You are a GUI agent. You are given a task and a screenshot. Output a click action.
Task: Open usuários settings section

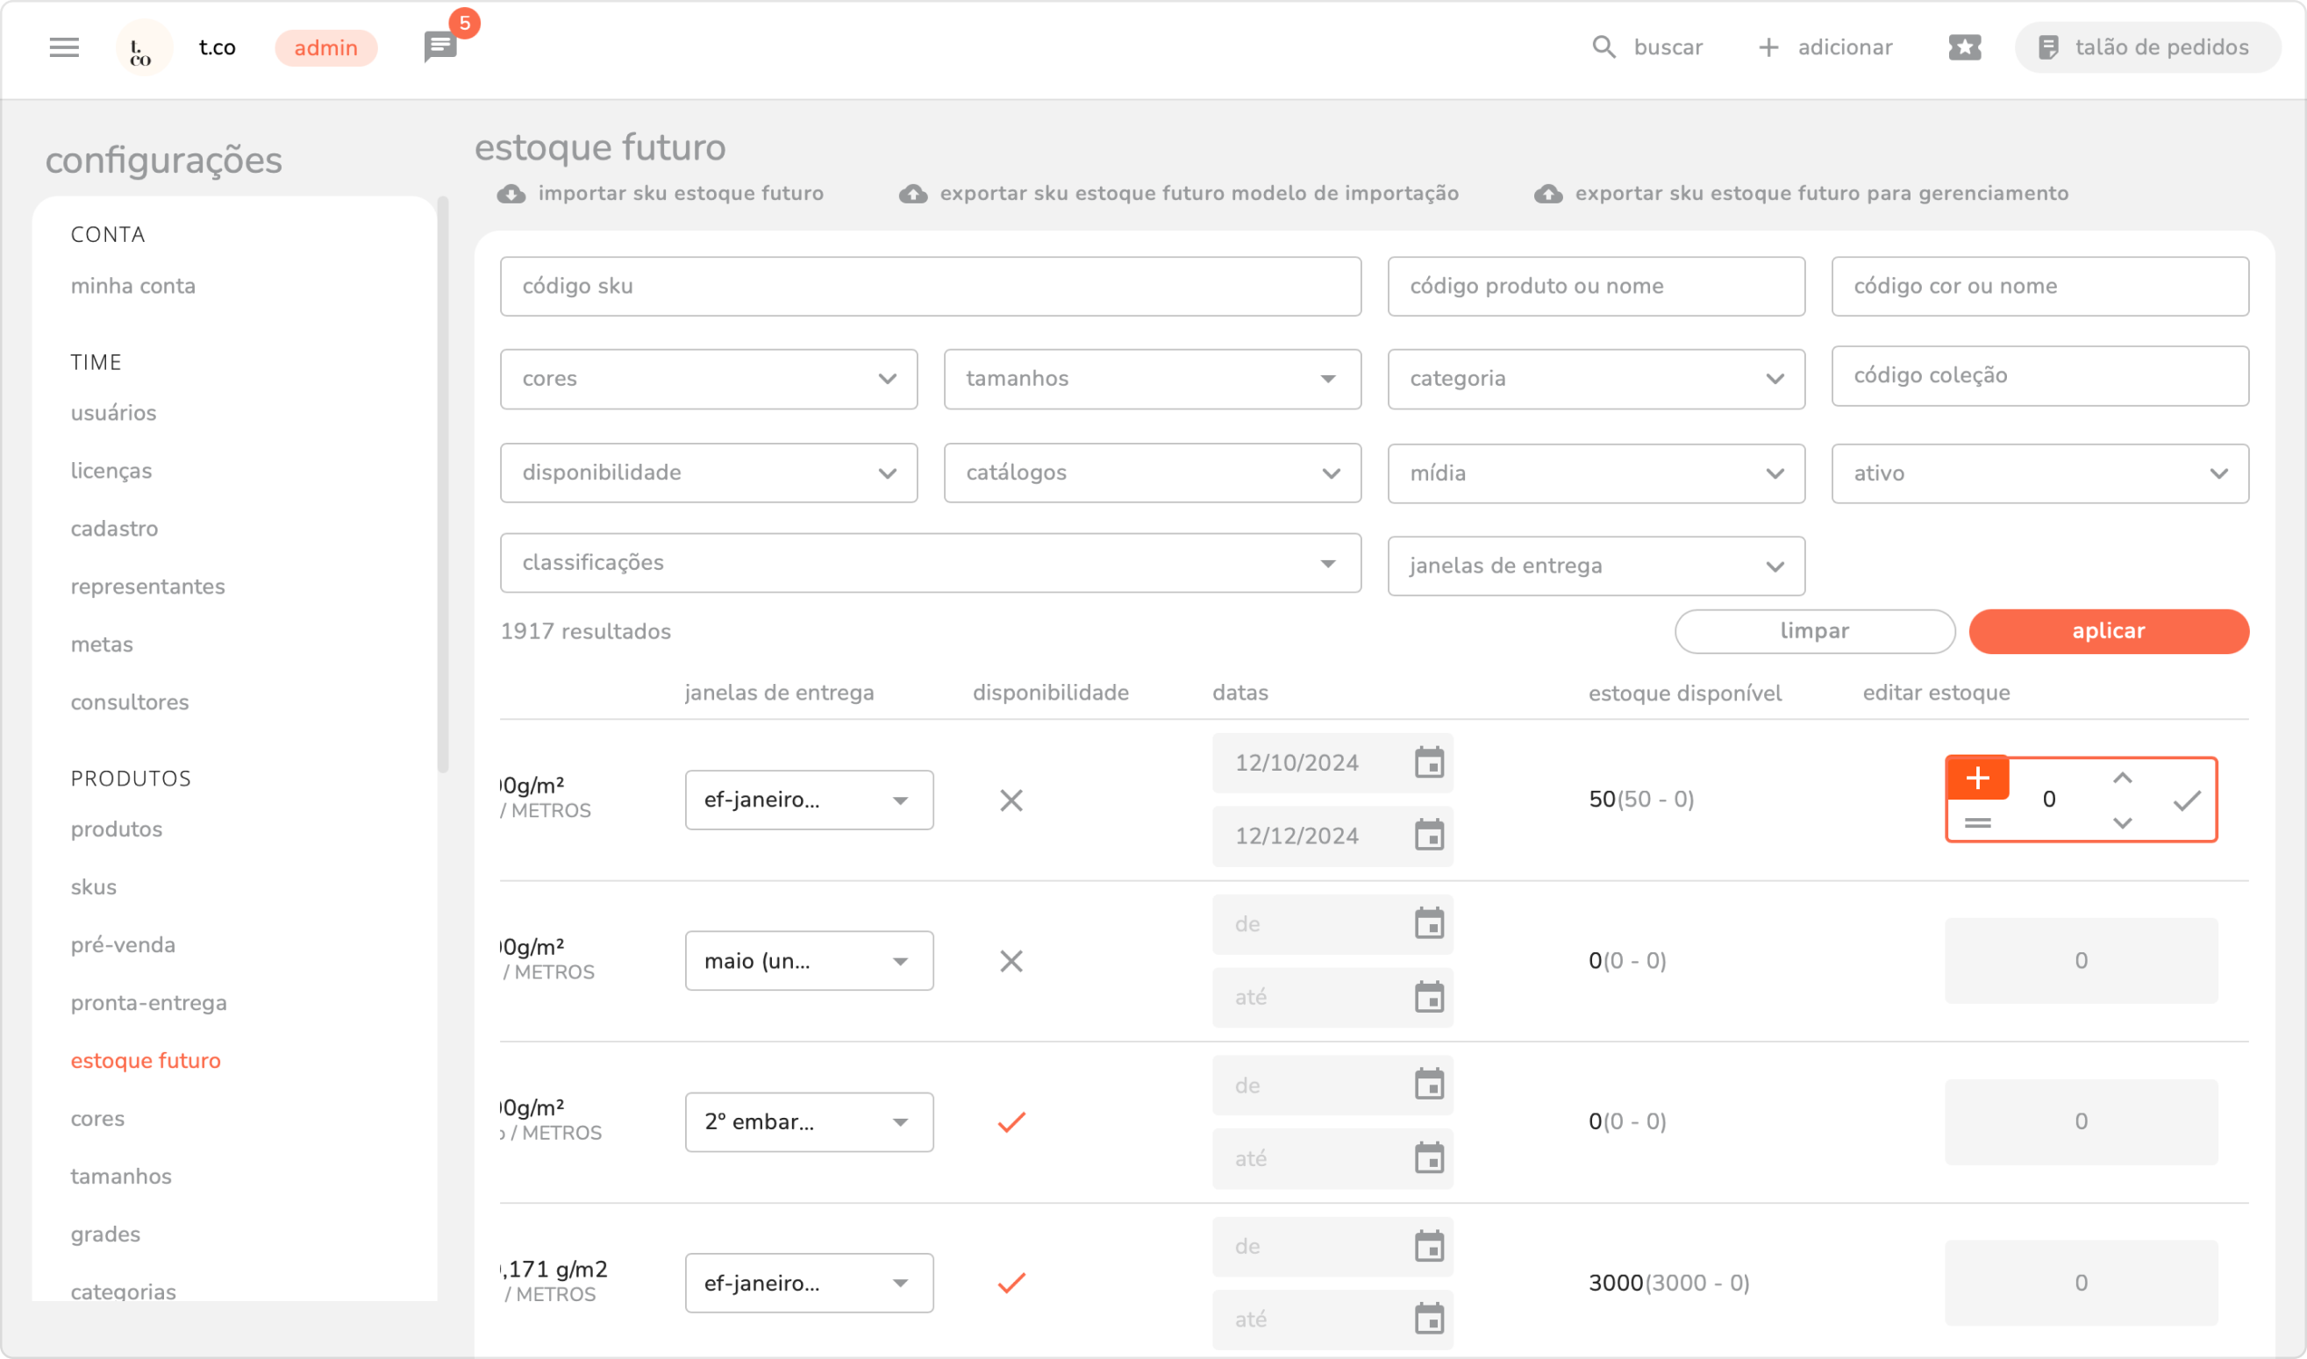click(114, 413)
